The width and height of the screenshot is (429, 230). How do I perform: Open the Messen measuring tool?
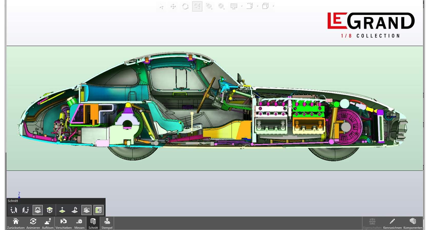tap(79, 223)
